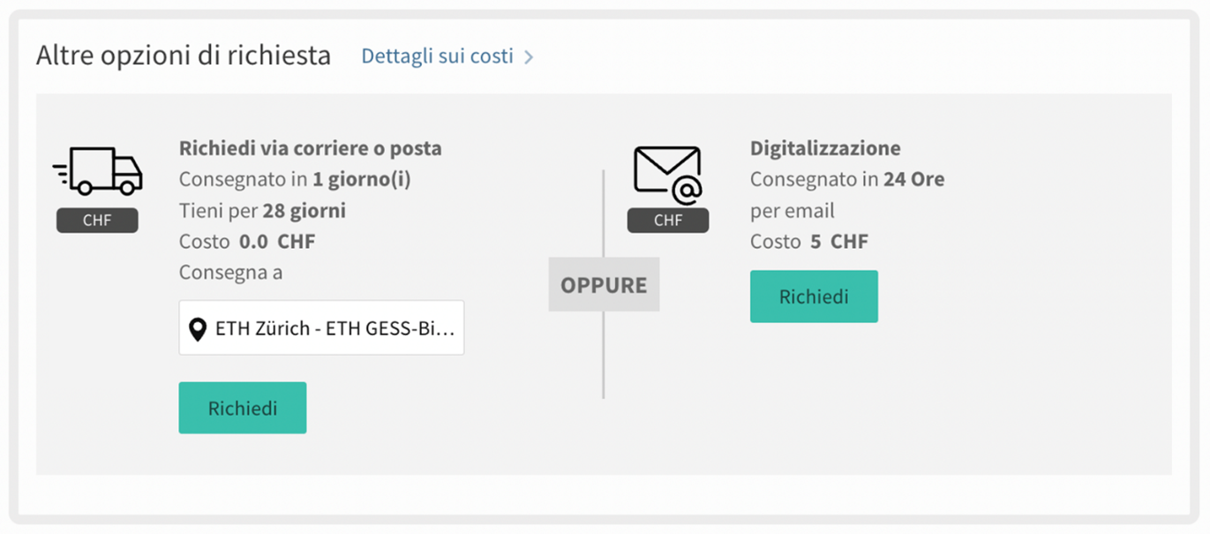Select the Digitalizzazione title
Viewport: 1210px width, 534px height.
click(825, 148)
